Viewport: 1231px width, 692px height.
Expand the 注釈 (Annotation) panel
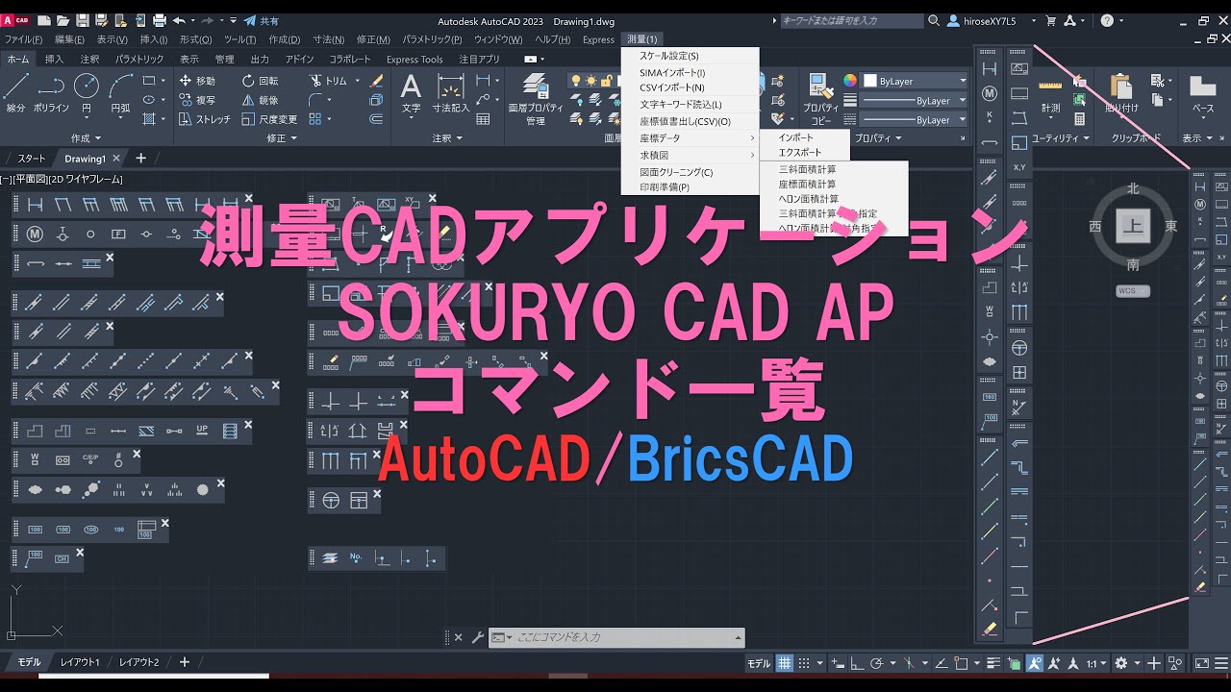447,138
